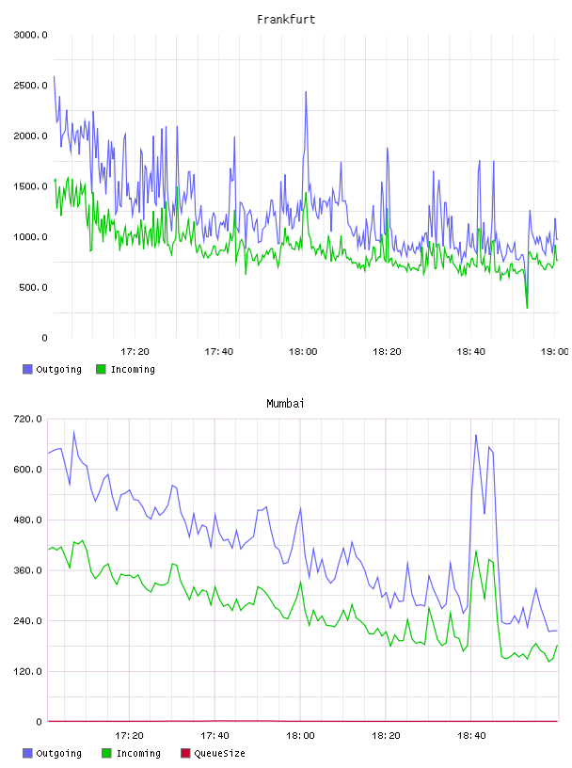
Task: Click the Mumbai outgoing peak near 18:40
Action: point(475,436)
